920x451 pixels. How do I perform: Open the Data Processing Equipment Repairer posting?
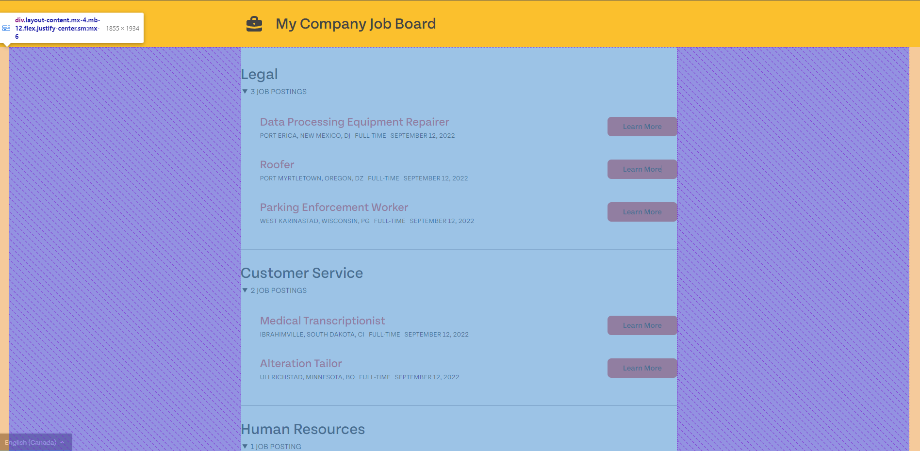[x=354, y=122]
